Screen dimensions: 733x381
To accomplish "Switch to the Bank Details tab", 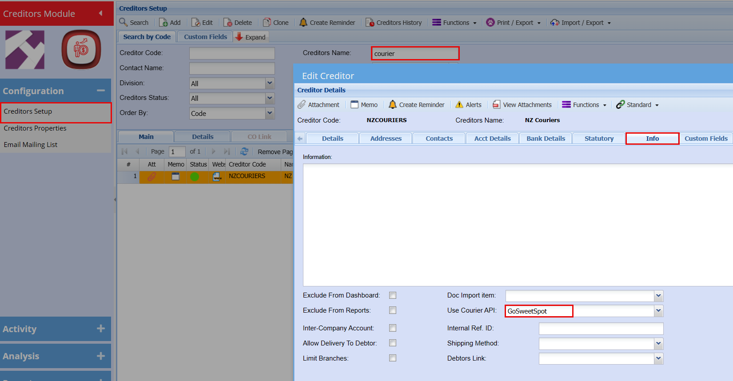I will pyautogui.click(x=546, y=139).
